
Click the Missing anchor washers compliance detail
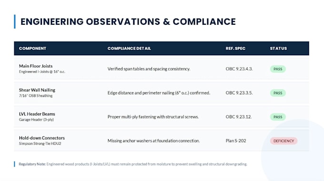(x=153, y=141)
